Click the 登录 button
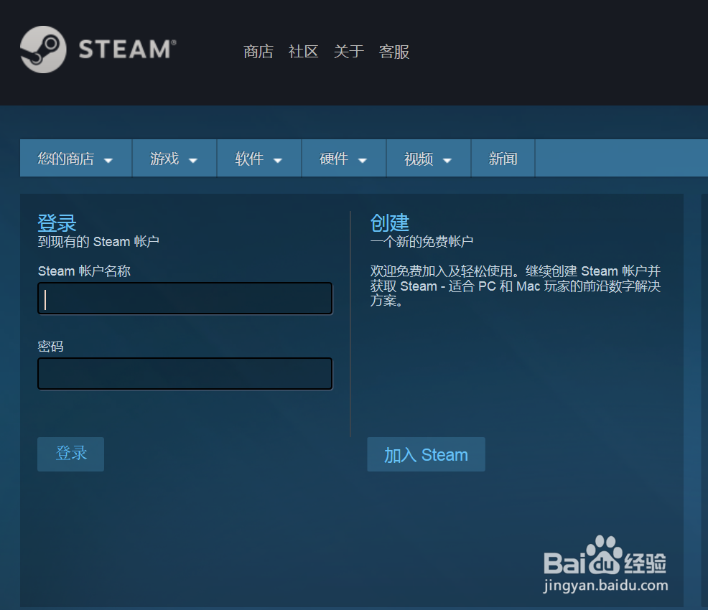708x610 pixels. (71, 454)
